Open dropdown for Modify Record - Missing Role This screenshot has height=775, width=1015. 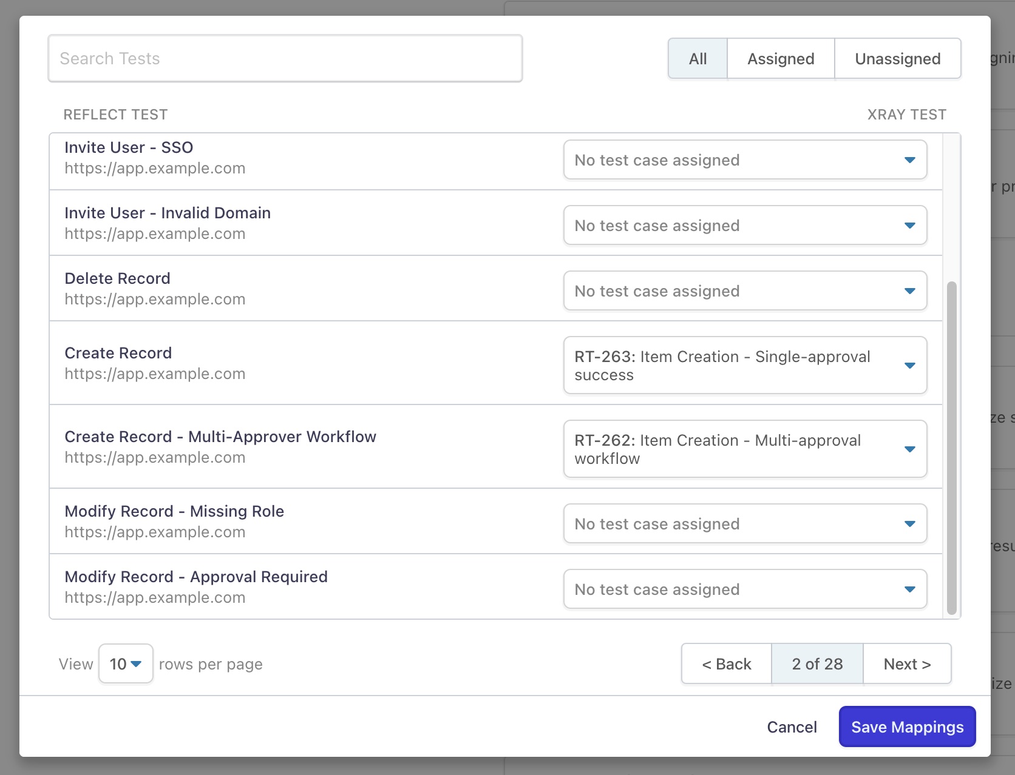[745, 524]
